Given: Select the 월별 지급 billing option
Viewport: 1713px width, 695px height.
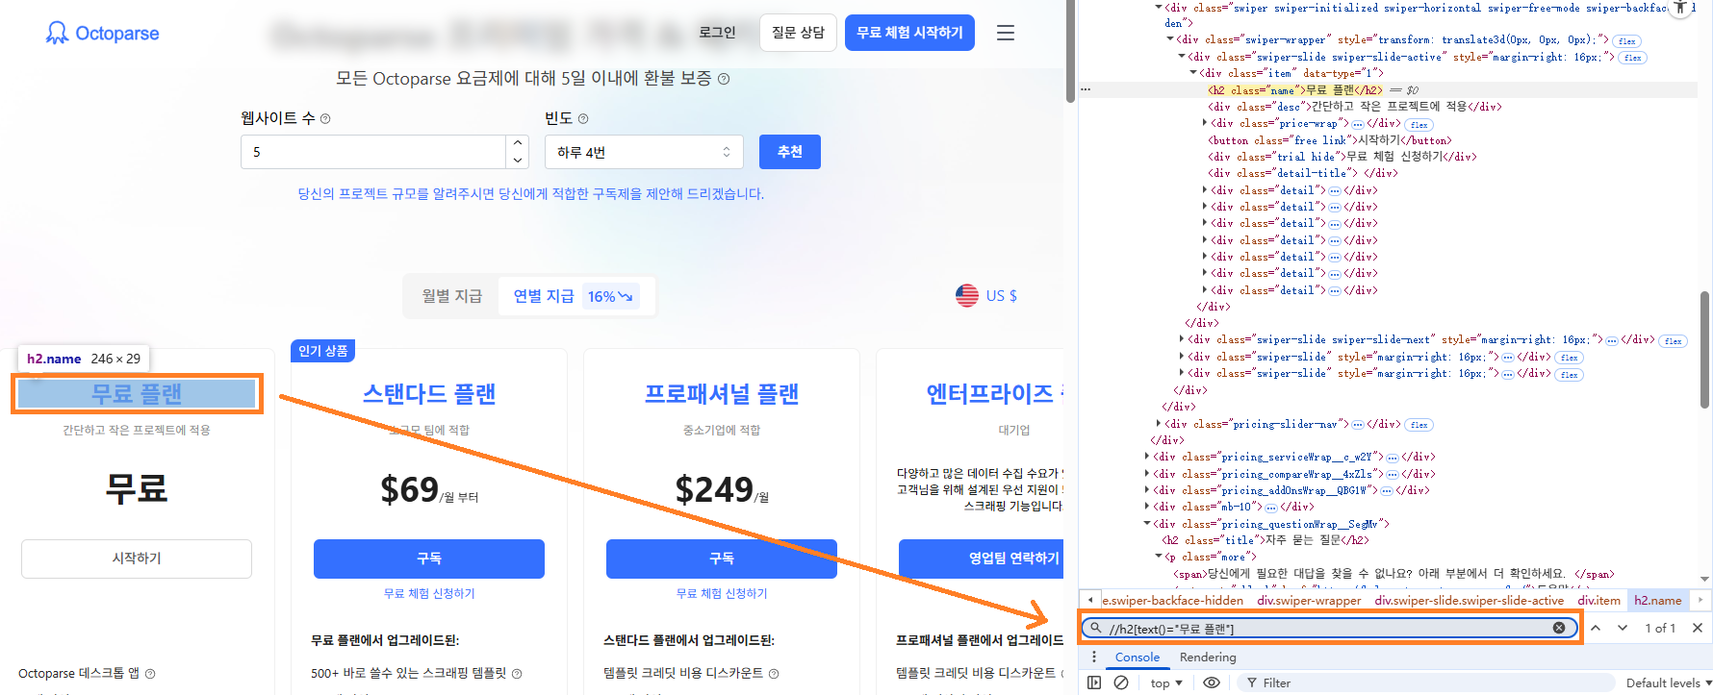Looking at the screenshot, I should (x=451, y=296).
